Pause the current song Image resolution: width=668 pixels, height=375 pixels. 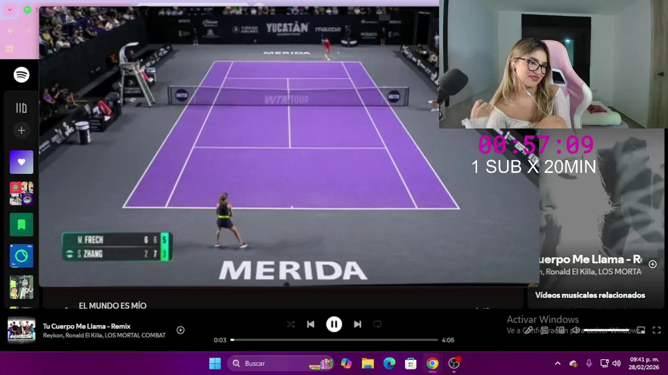[x=334, y=324]
